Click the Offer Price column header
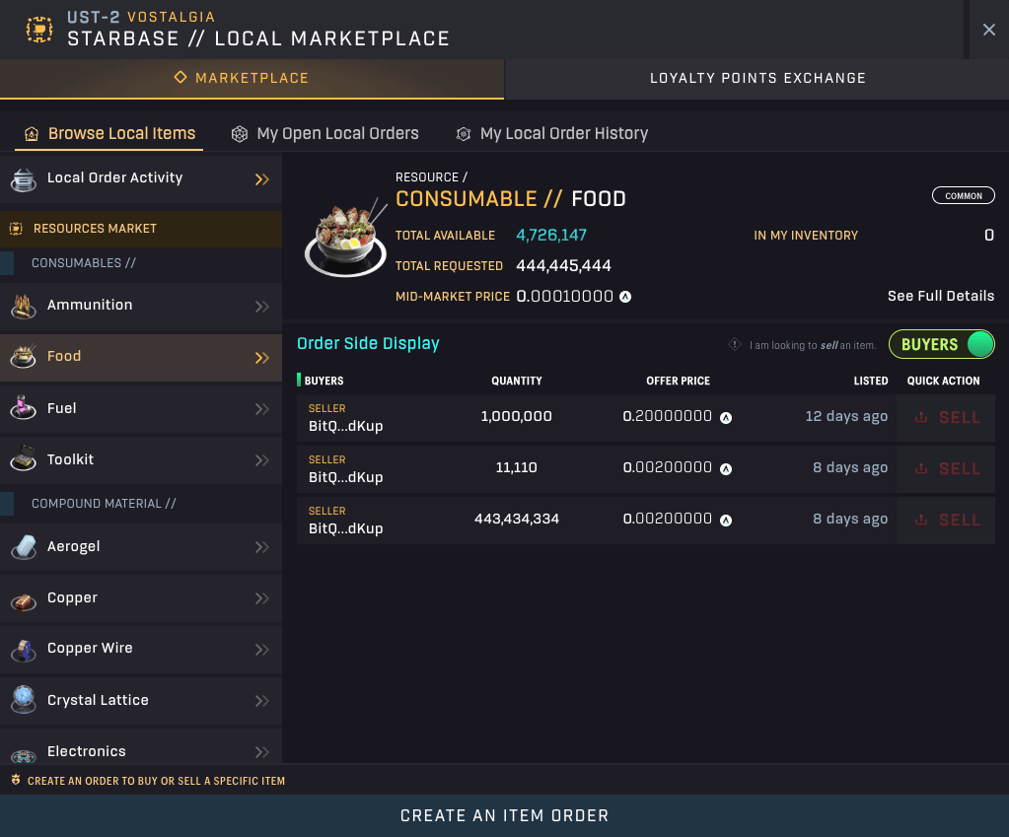Image resolution: width=1009 pixels, height=837 pixels. coord(679,381)
